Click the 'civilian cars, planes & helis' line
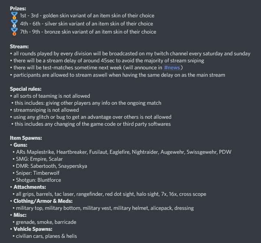 [46, 236]
